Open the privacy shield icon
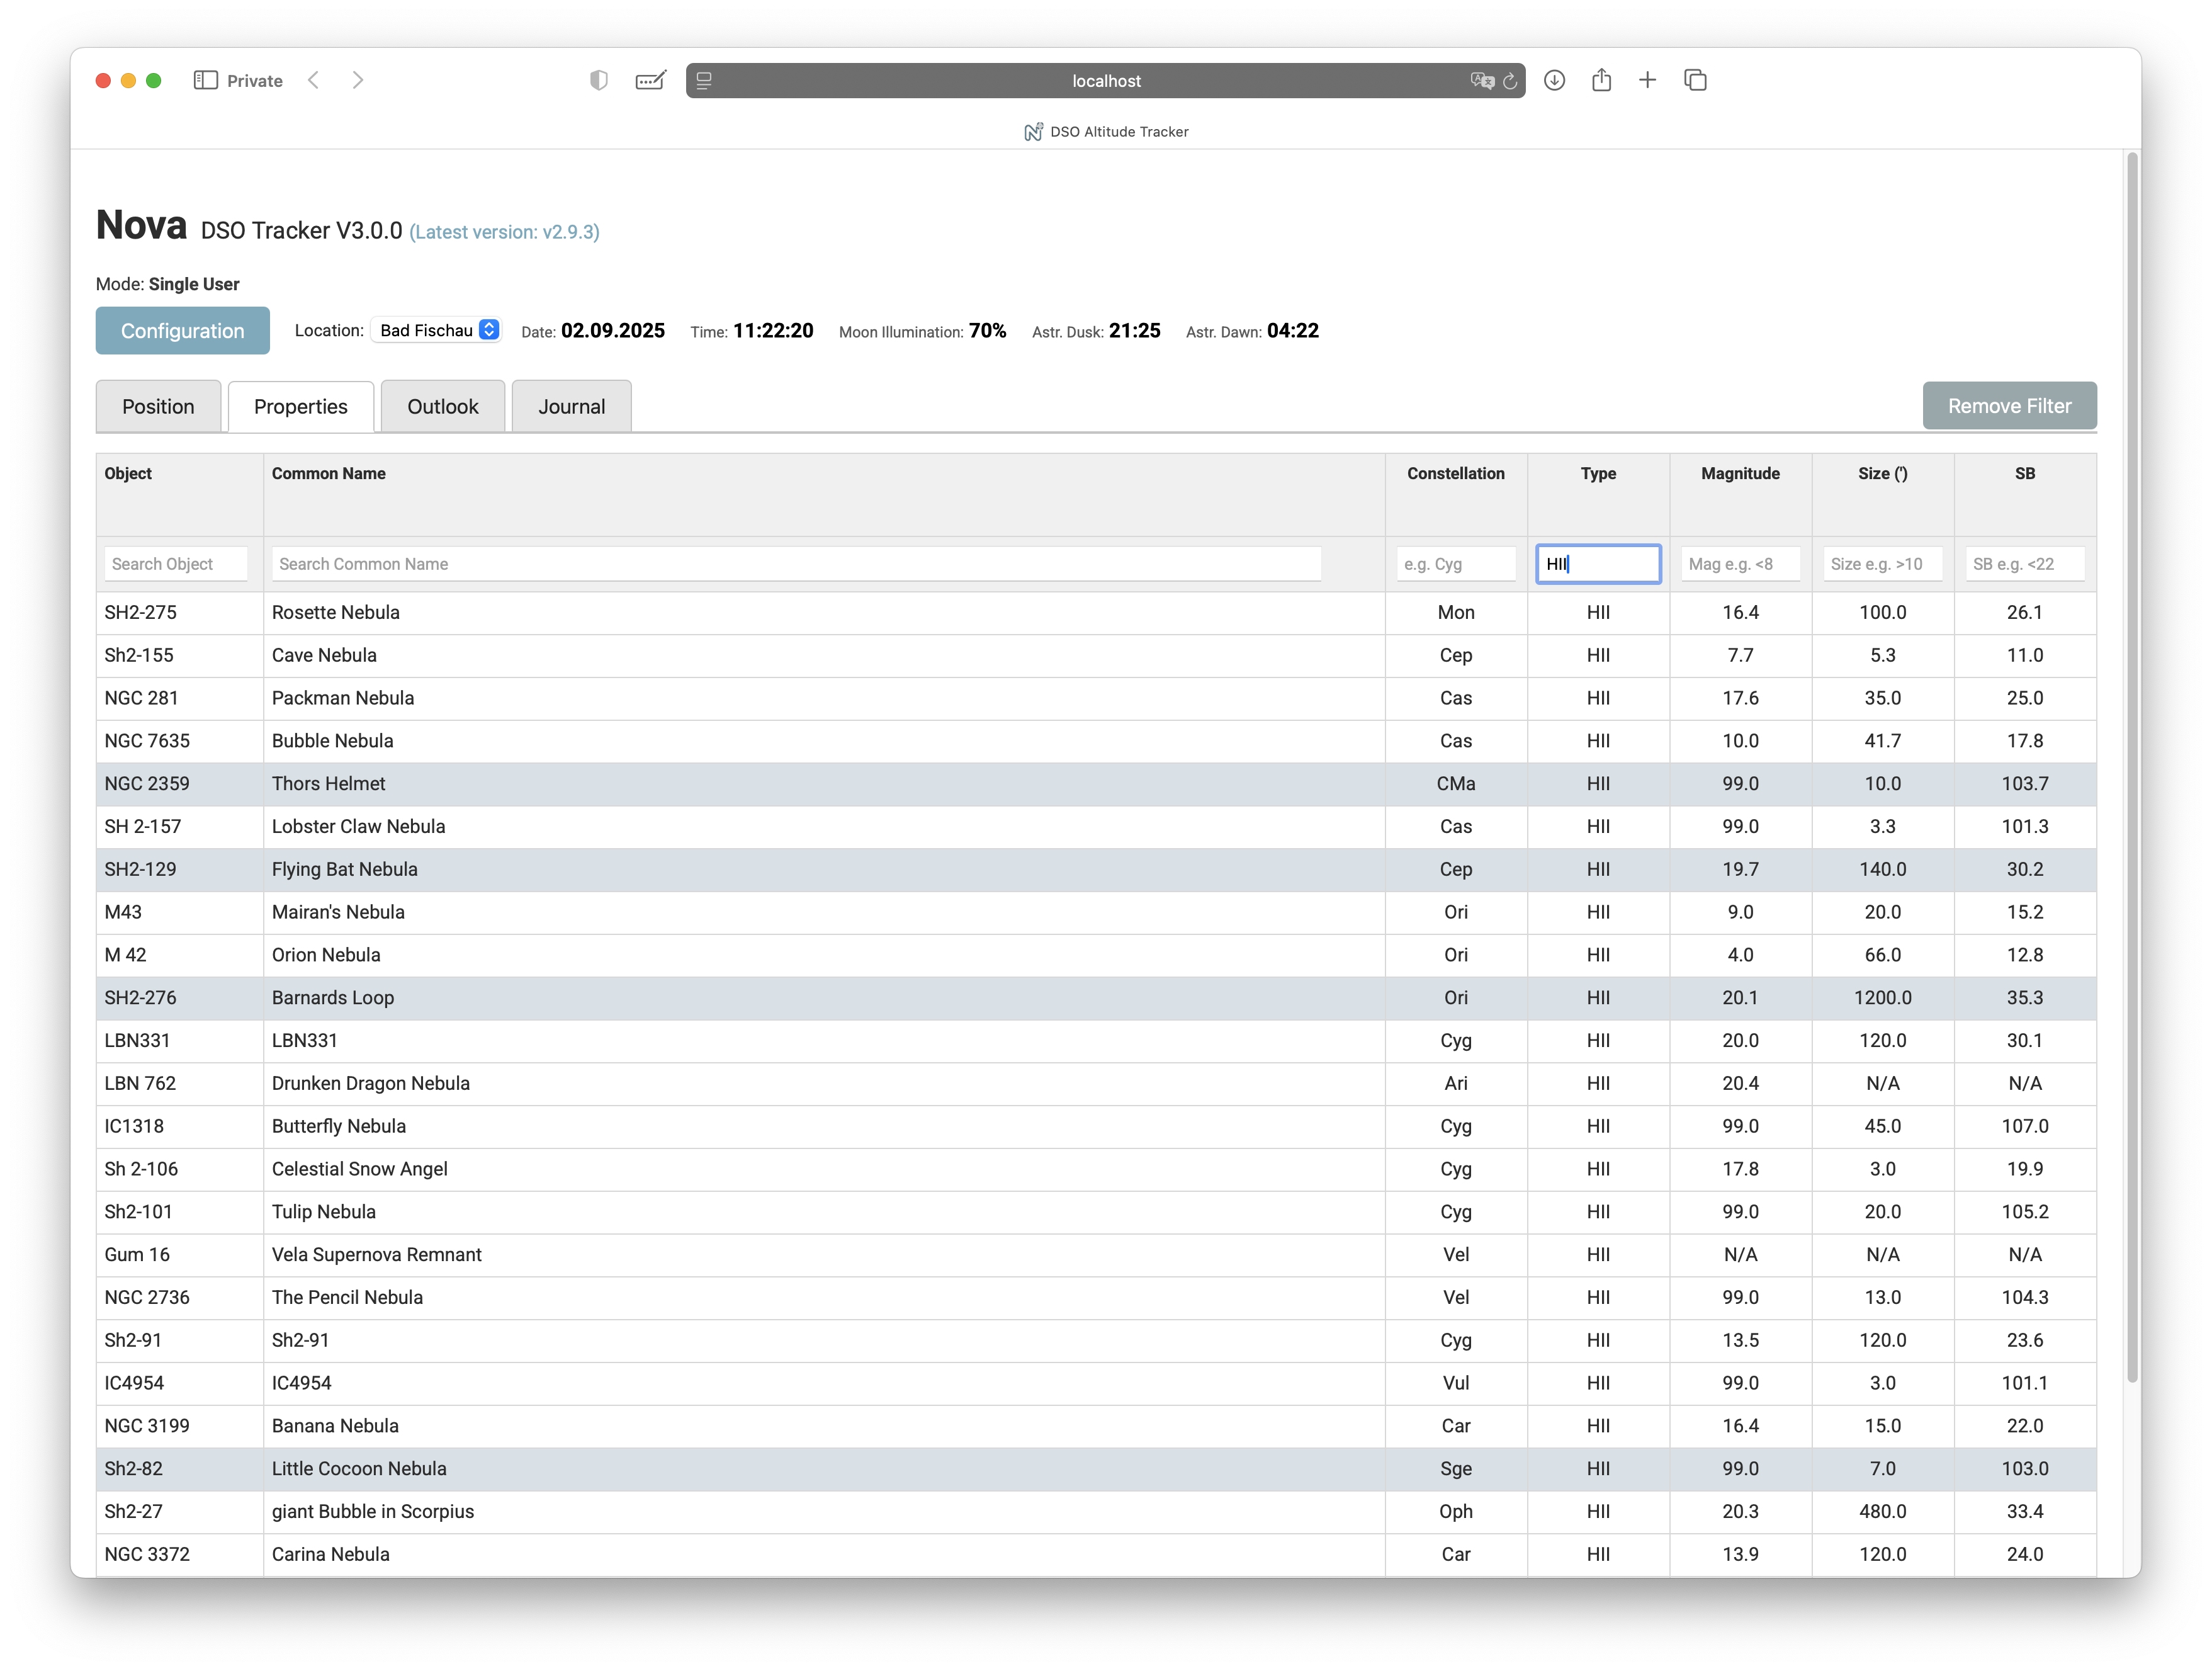The width and height of the screenshot is (2212, 1671). [x=598, y=80]
